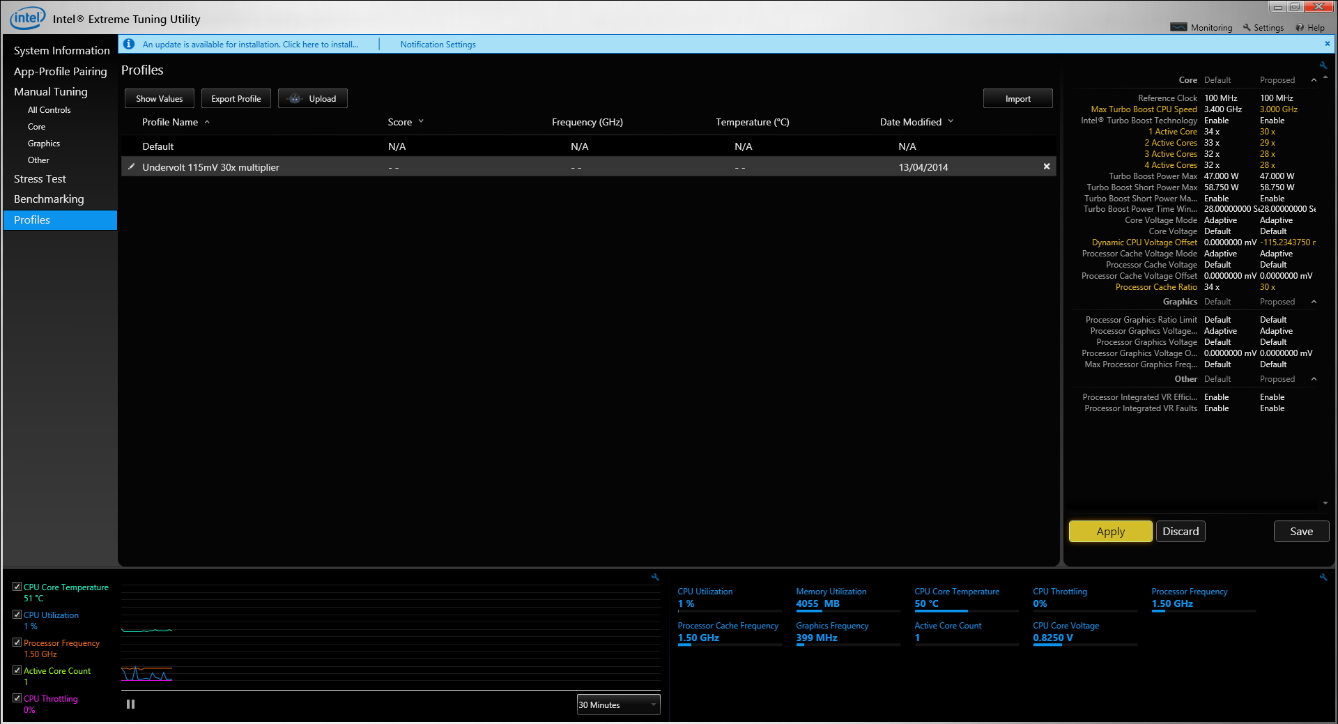Toggle CPU Utilization checkbox
This screenshot has height=724, width=1338.
(x=17, y=615)
